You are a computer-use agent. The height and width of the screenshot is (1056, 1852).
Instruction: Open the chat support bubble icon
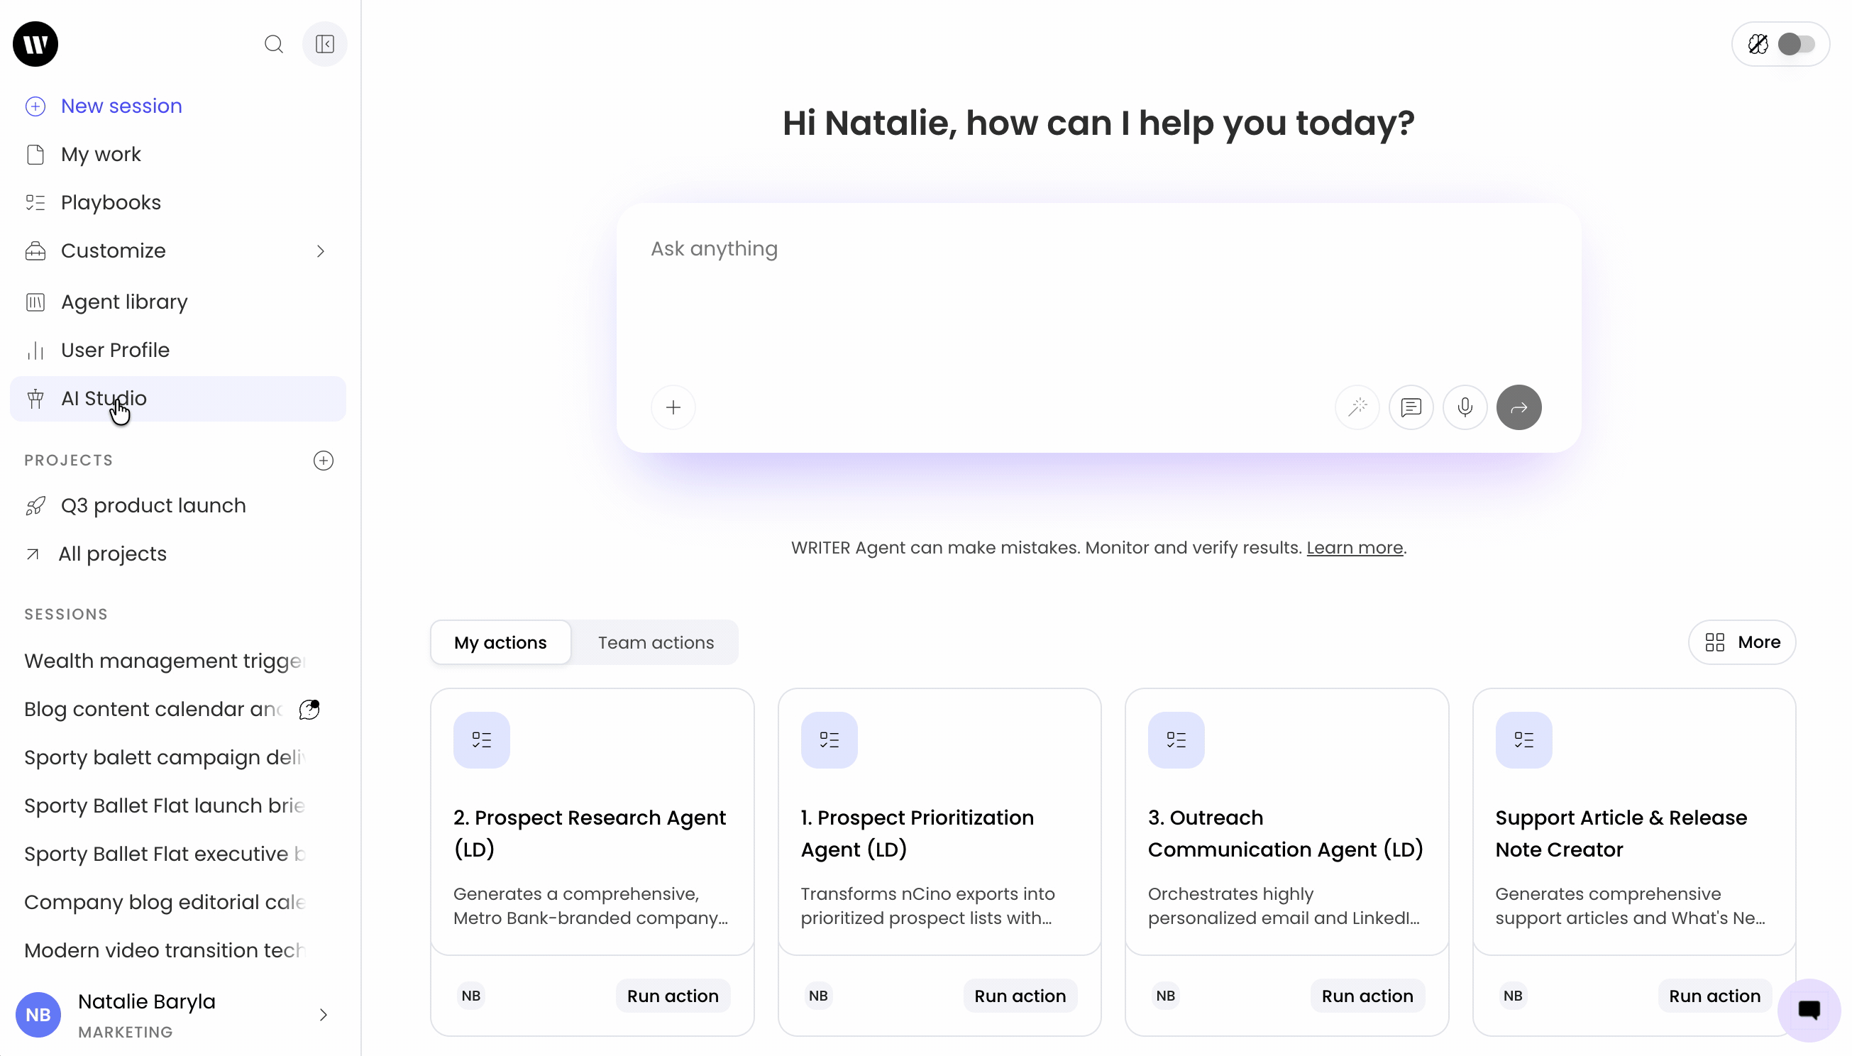(x=1810, y=1010)
